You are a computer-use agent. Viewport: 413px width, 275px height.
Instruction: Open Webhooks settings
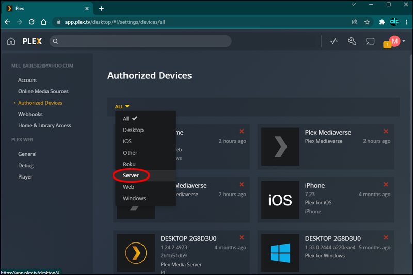tap(30, 114)
